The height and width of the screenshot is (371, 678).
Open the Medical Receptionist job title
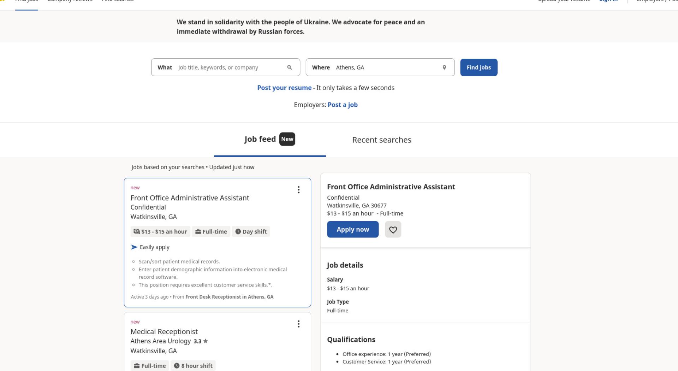[x=164, y=332]
